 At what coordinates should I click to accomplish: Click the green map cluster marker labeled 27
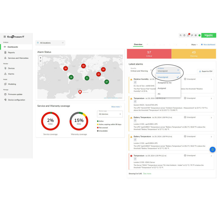point(107,82)
